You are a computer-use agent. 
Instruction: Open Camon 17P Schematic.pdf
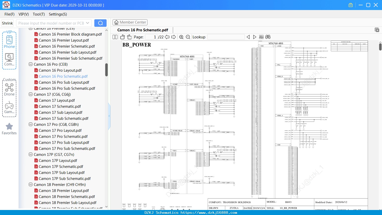tap(61, 167)
